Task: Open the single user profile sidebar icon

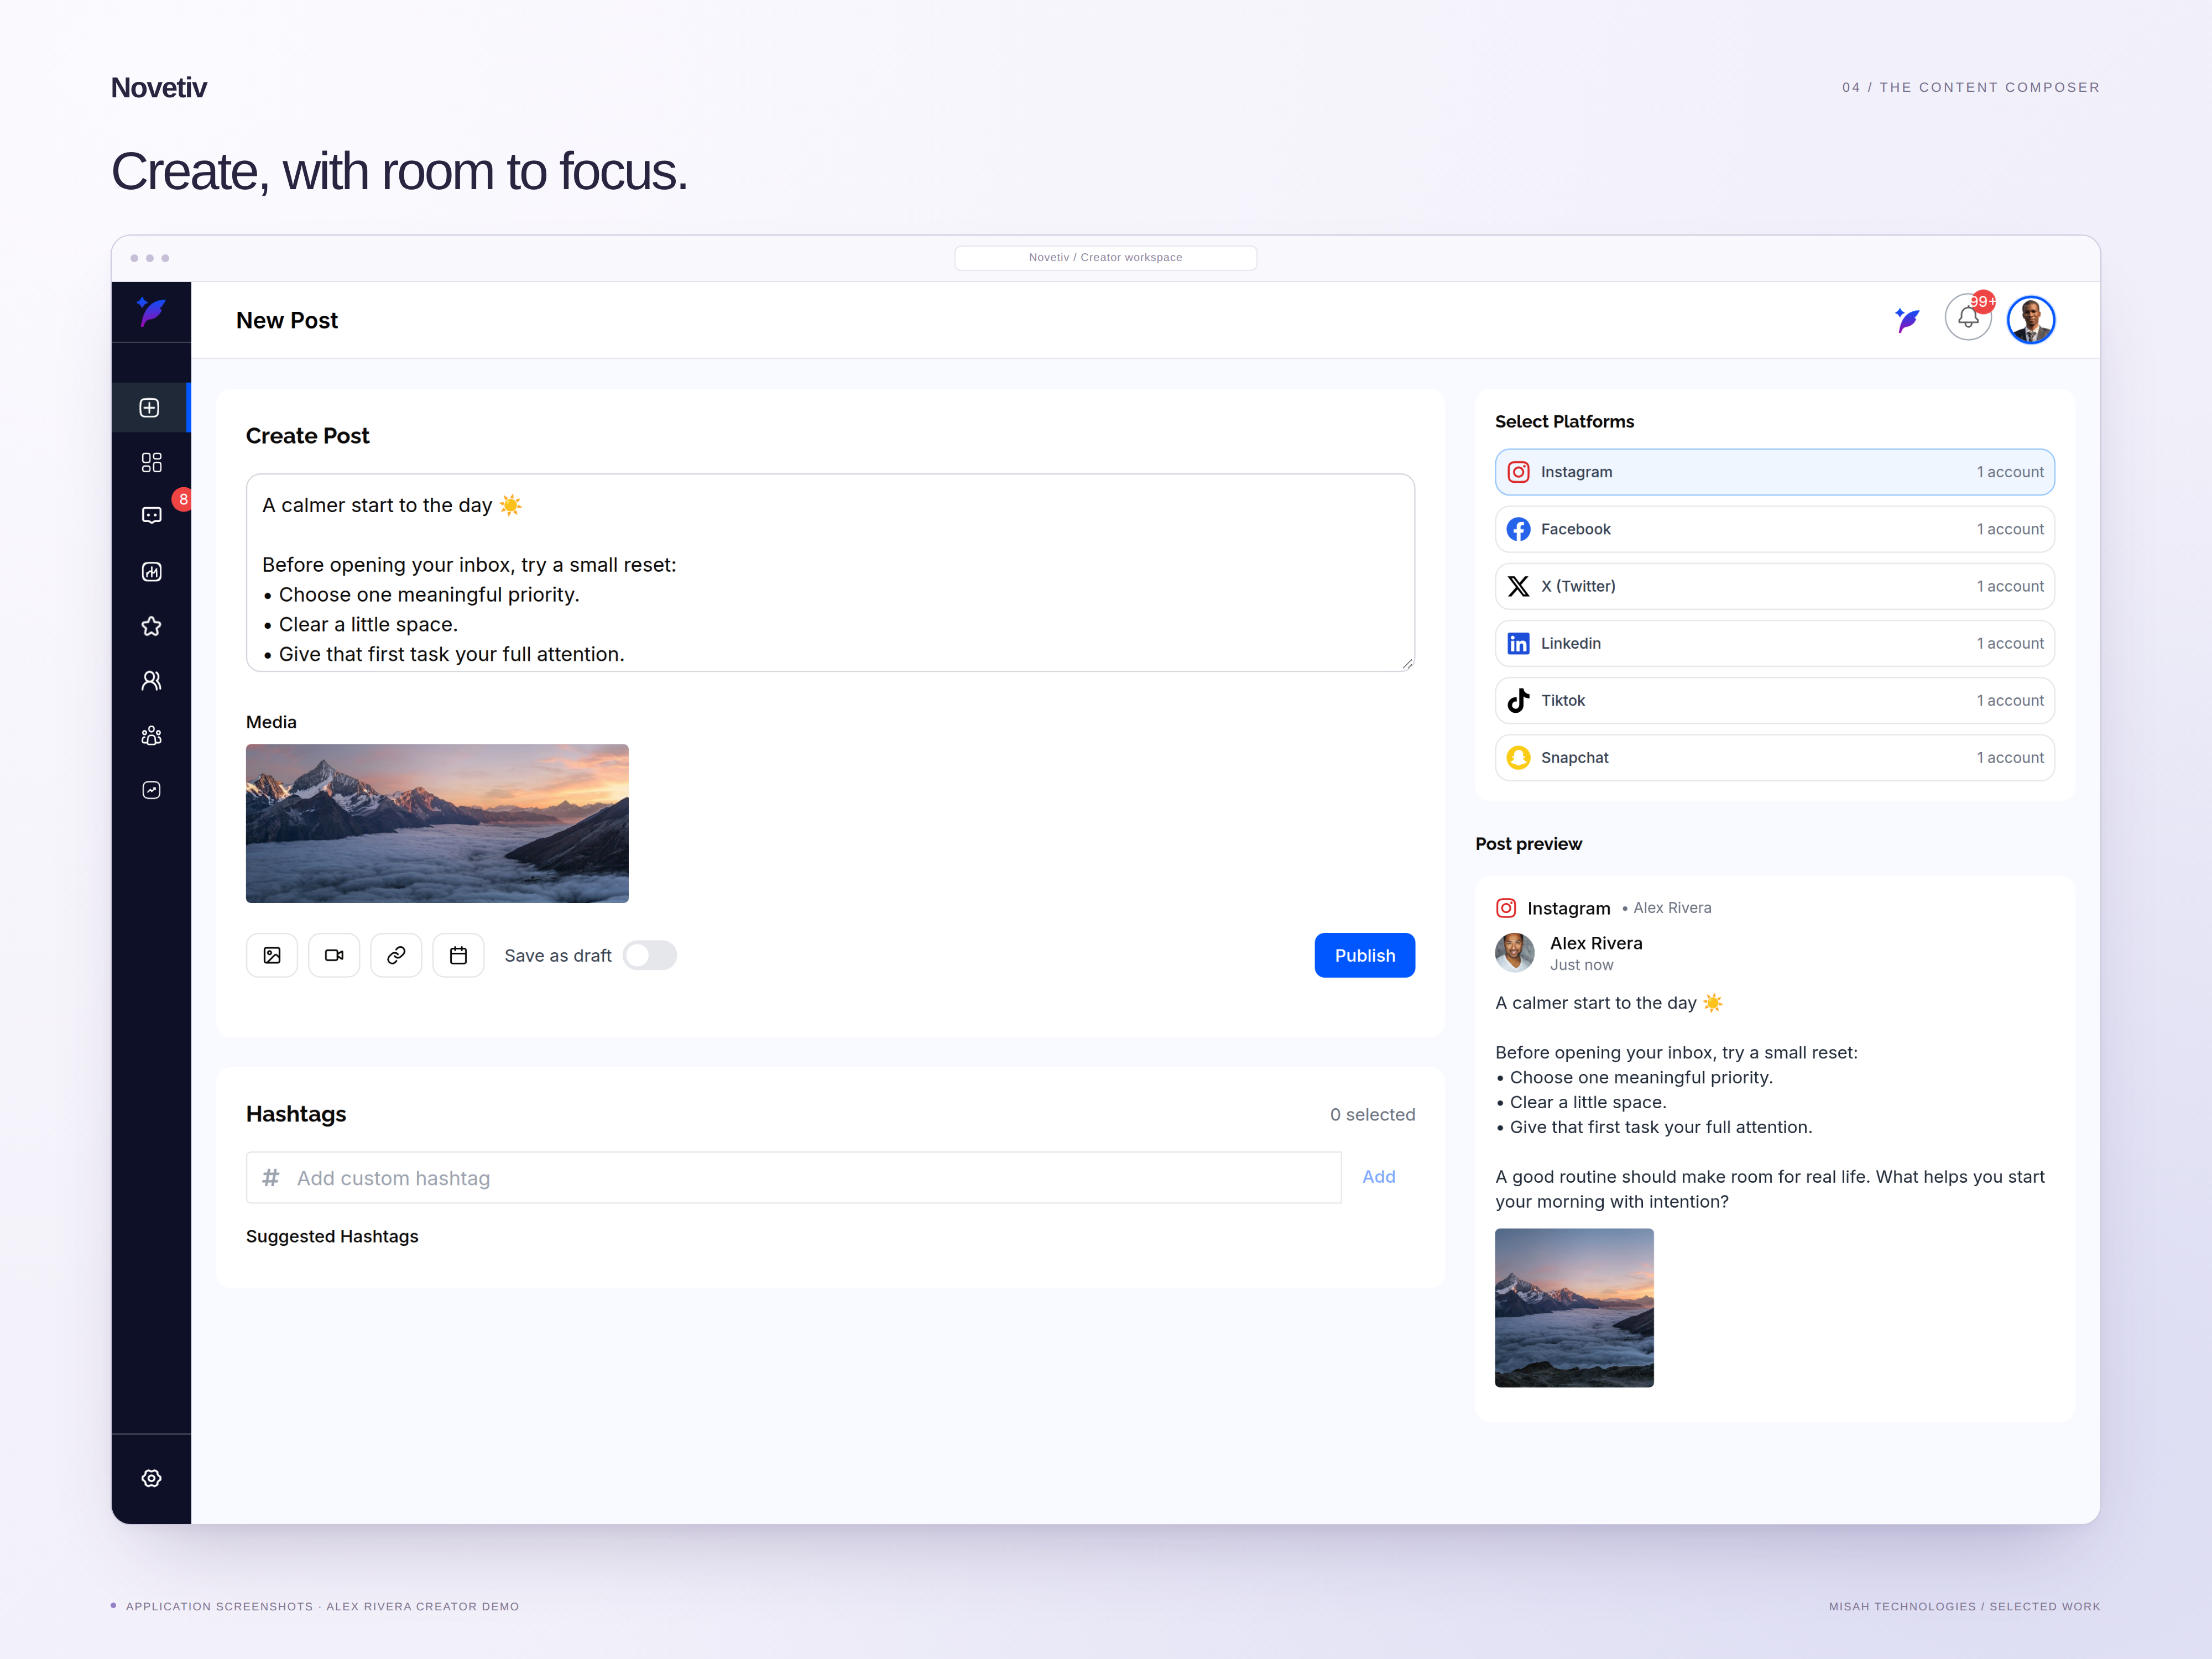Action: coord(151,681)
